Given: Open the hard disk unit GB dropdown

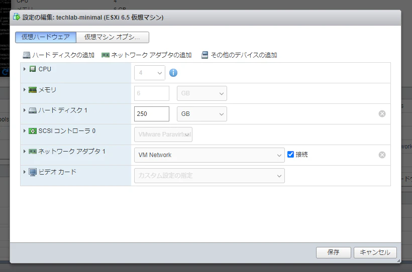Looking at the screenshot, I should tap(202, 114).
